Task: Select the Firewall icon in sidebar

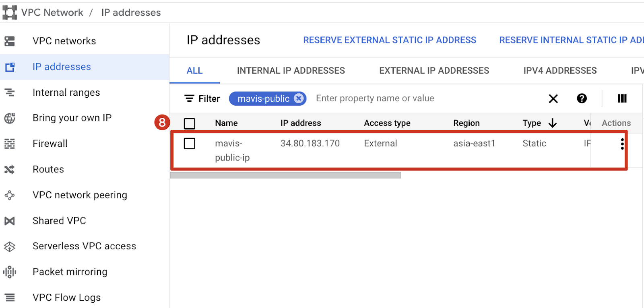Action: 10,144
